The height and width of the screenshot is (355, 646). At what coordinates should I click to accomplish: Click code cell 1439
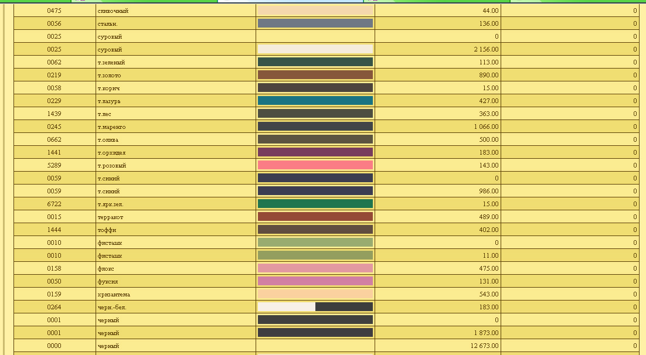54,114
